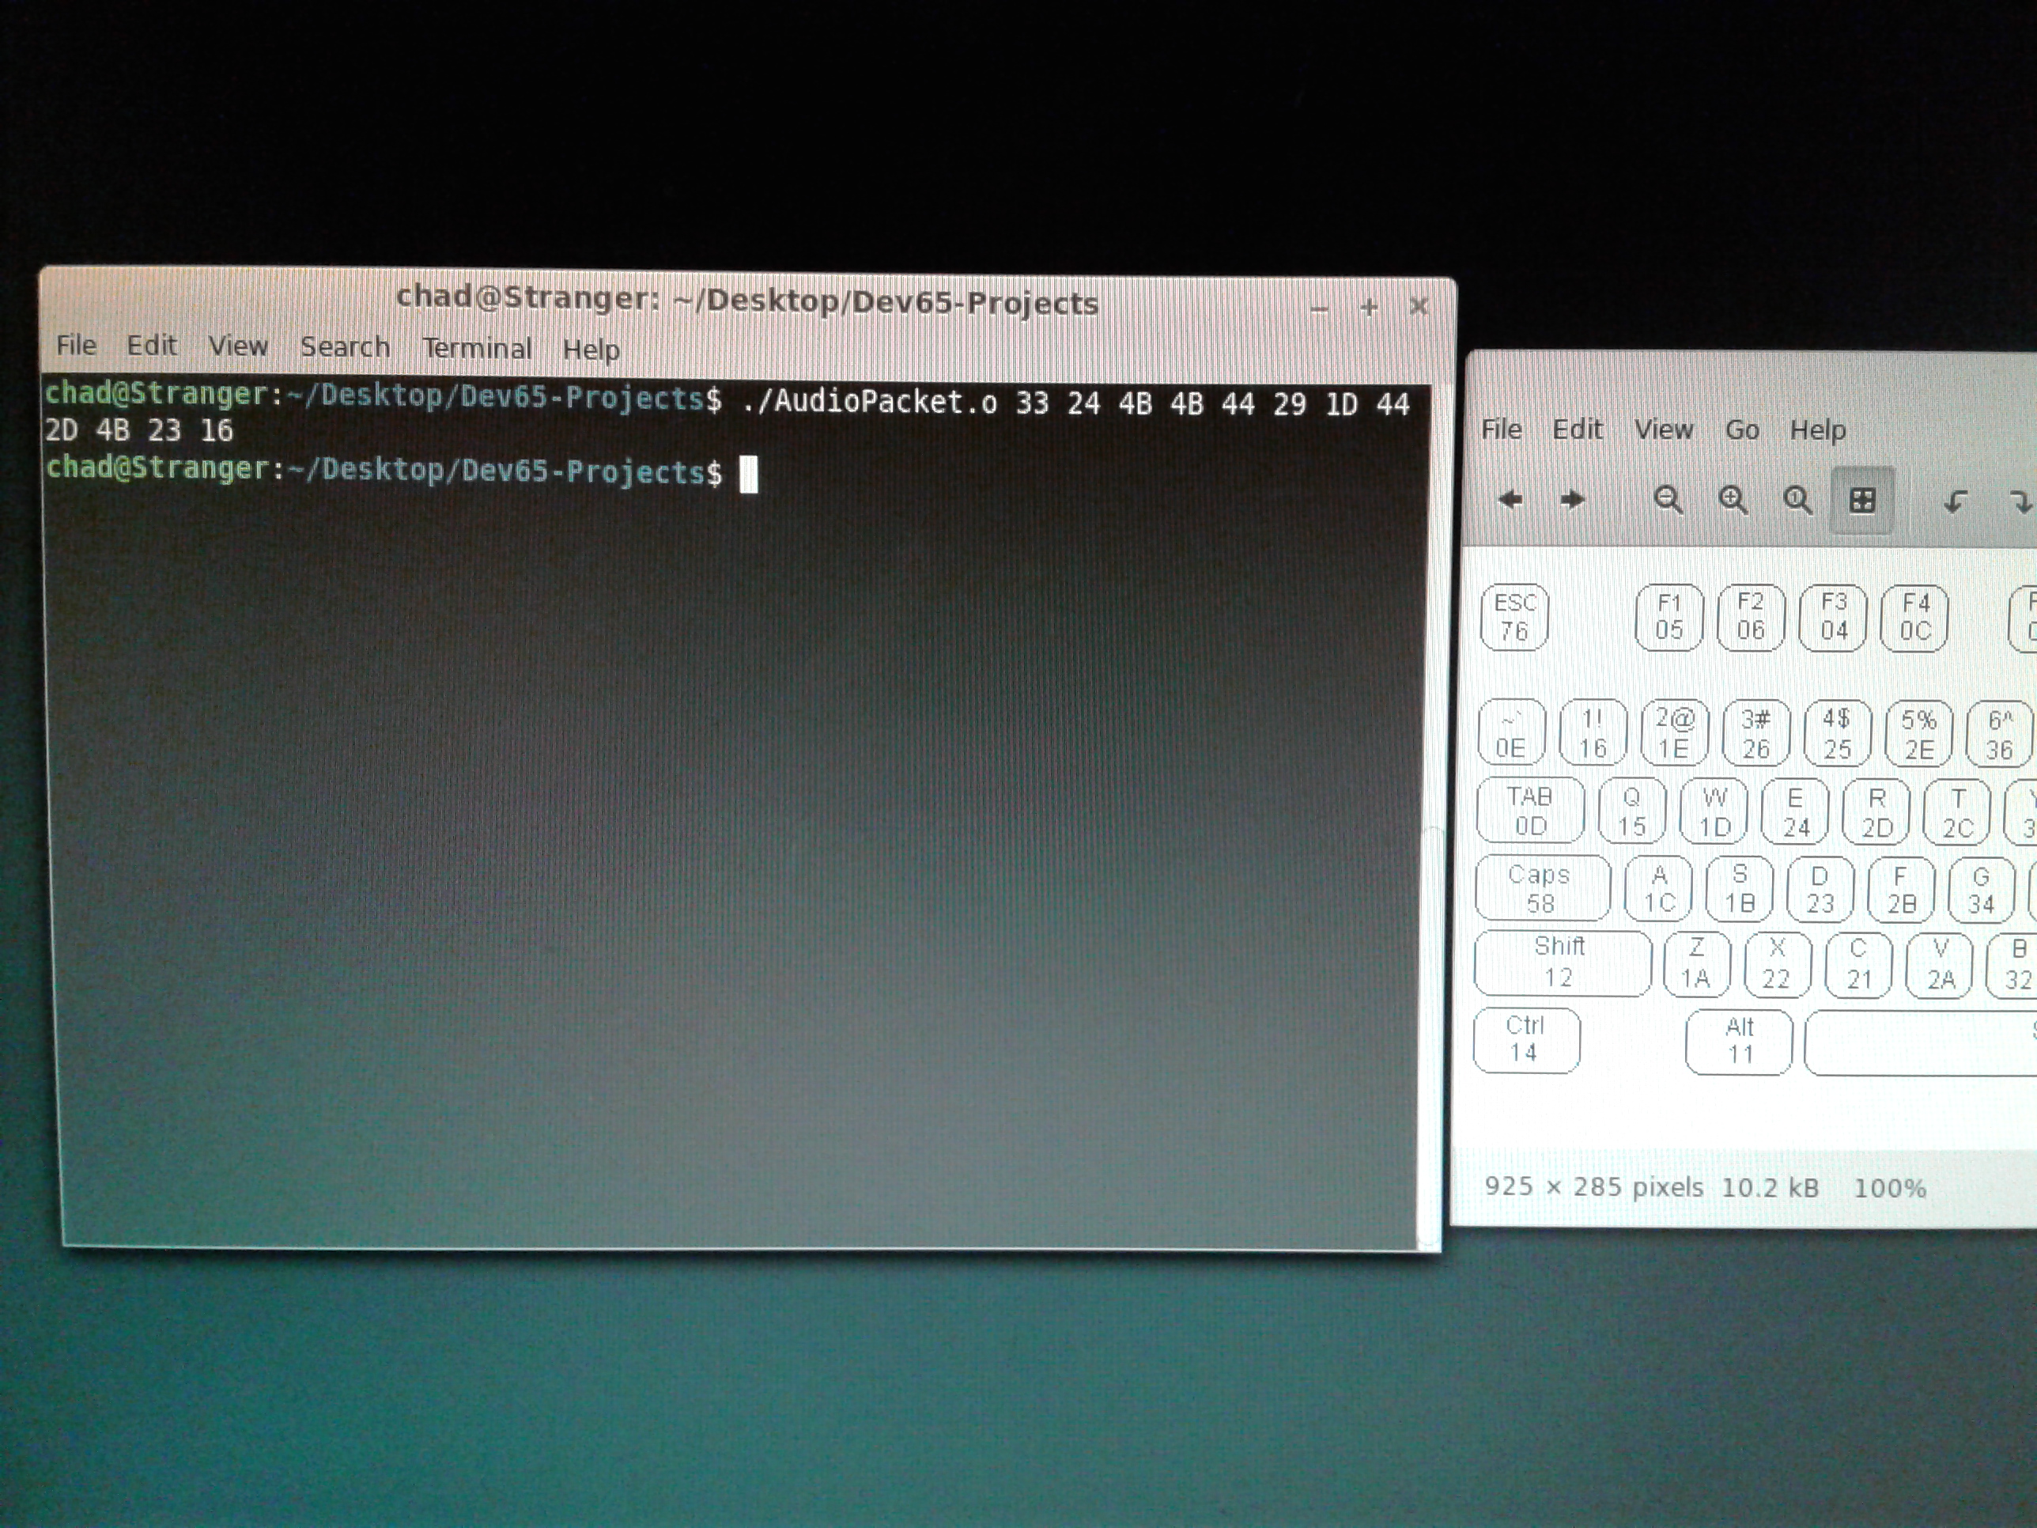Open the terminal's View menu
This screenshot has height=1528, width=2037.
pos(237,346)
